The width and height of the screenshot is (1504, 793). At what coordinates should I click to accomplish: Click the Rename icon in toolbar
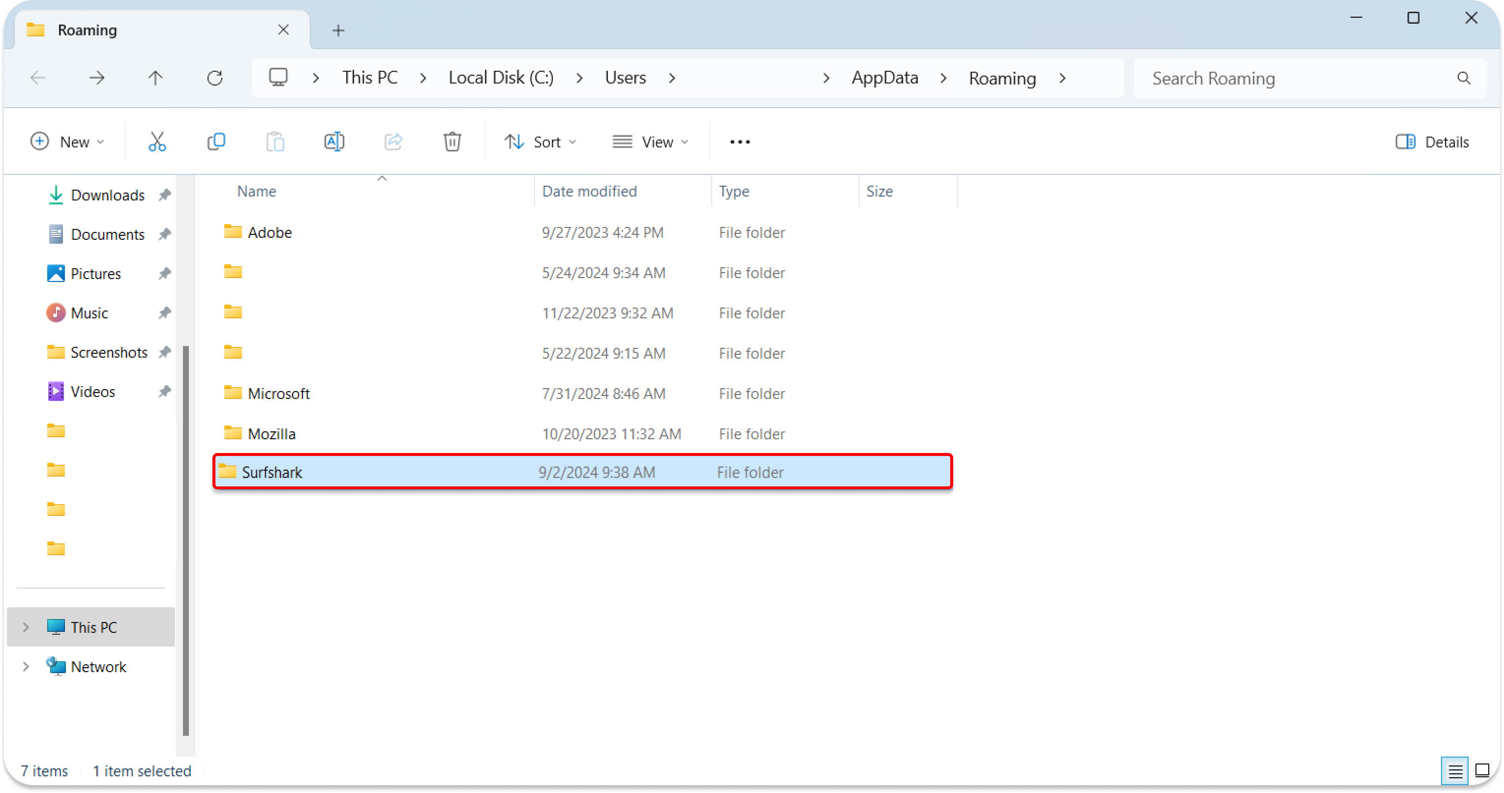(x=334, y=142)
